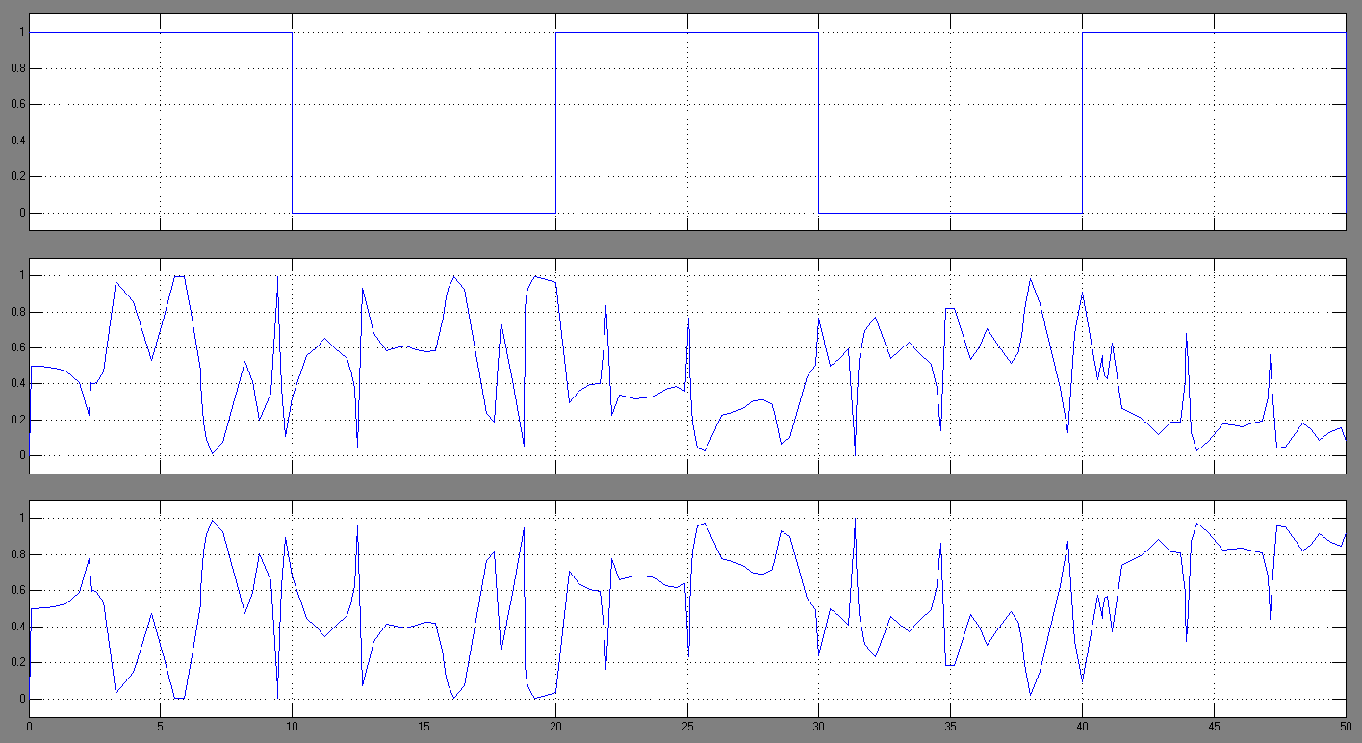
Task: Click y-axis label 0 of bottom plot
Action: click(x=21, y=699)
